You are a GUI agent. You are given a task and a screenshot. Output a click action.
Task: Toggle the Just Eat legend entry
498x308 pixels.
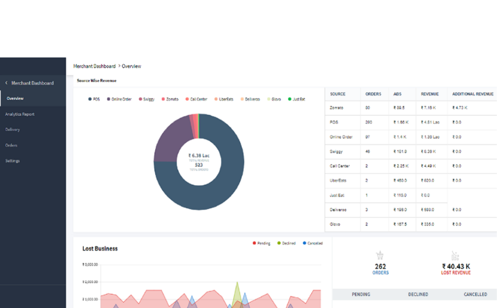[297, 99]
